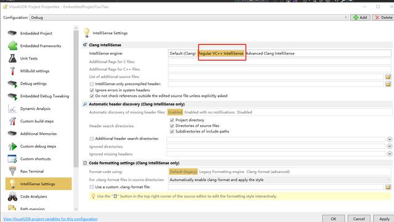Open Dynamic Analysis chart icon
Screen dimensions: 394x222
pyautogui.click(x=12, y=109)
